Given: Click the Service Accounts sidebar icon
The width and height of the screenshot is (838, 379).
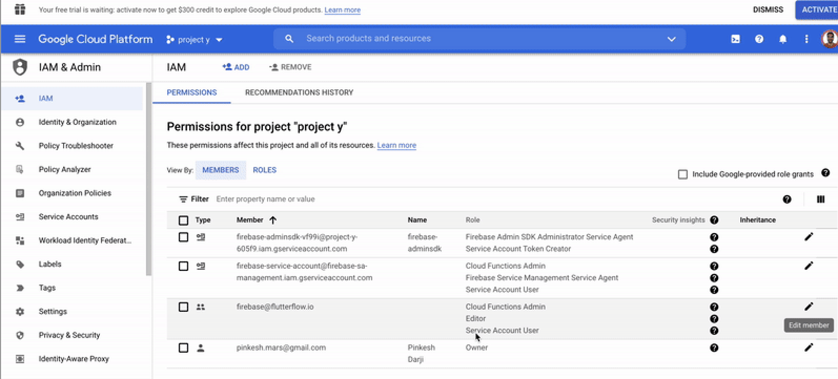Looking at the screenshot, I should coord(20,217).
